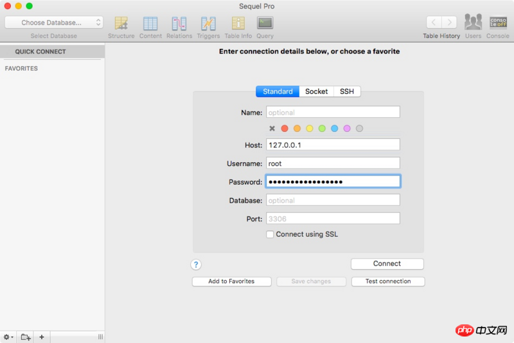Viewport: 514px width, 343px height.
Task: Click Add to Favorites button
Action: click(x=231, y=281)
